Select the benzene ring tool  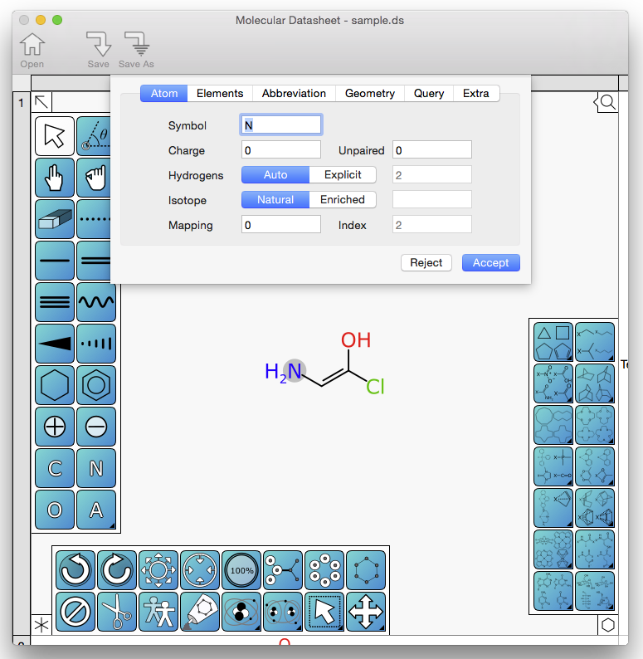96,385
